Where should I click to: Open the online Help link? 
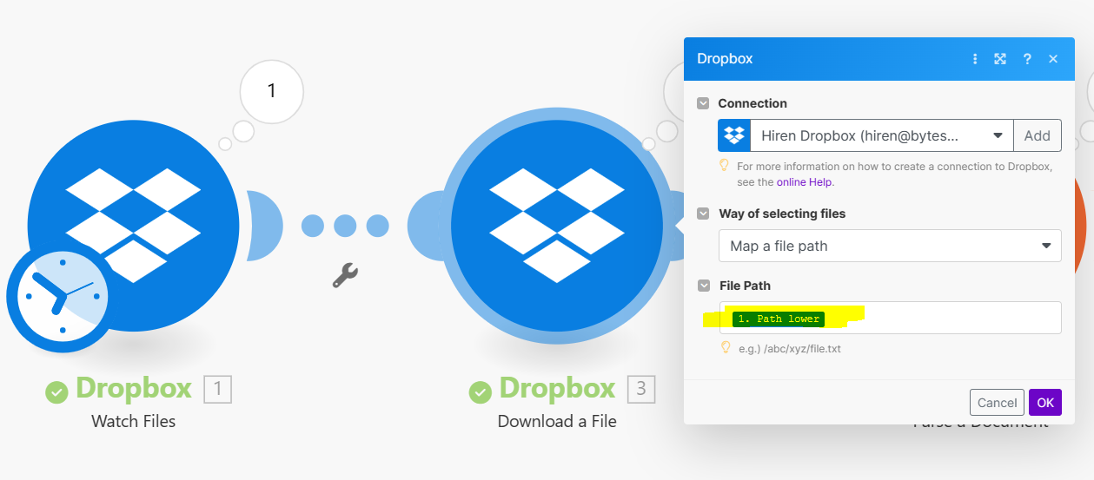point(804,182)
